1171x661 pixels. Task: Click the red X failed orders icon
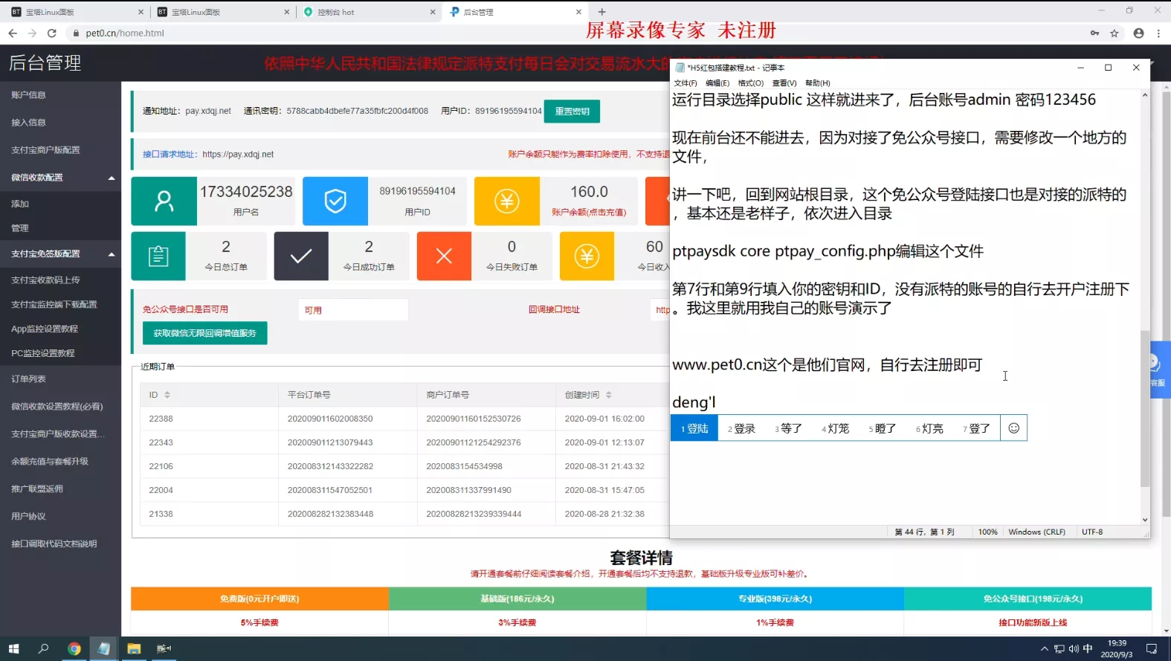(444, 256)
